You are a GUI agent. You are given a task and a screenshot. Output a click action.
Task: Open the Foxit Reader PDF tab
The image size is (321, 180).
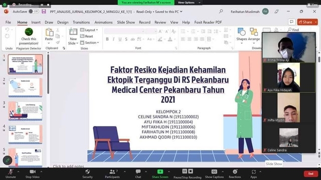(x=208, y=22)
